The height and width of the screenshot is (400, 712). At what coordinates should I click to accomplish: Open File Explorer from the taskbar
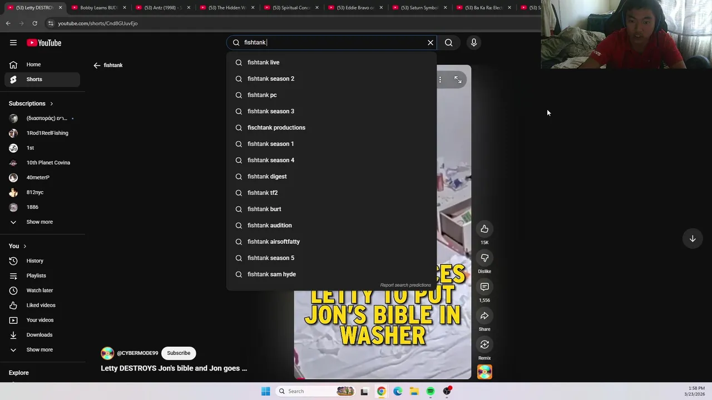point(414,391)
